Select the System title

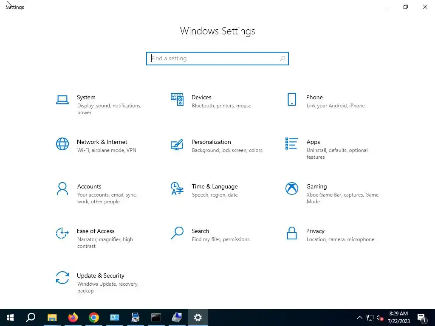(x=86, y=97)
